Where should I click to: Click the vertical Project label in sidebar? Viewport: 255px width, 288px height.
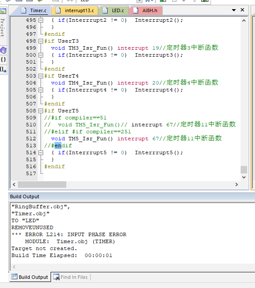pos(2,27)
